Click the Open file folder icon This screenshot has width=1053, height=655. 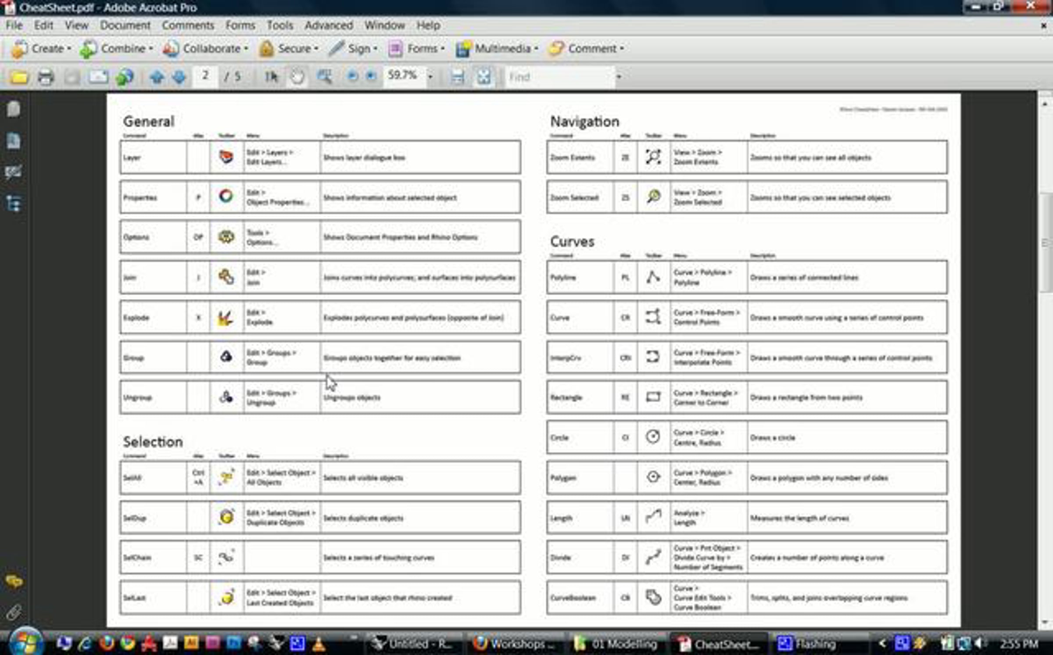coord(19,77)
